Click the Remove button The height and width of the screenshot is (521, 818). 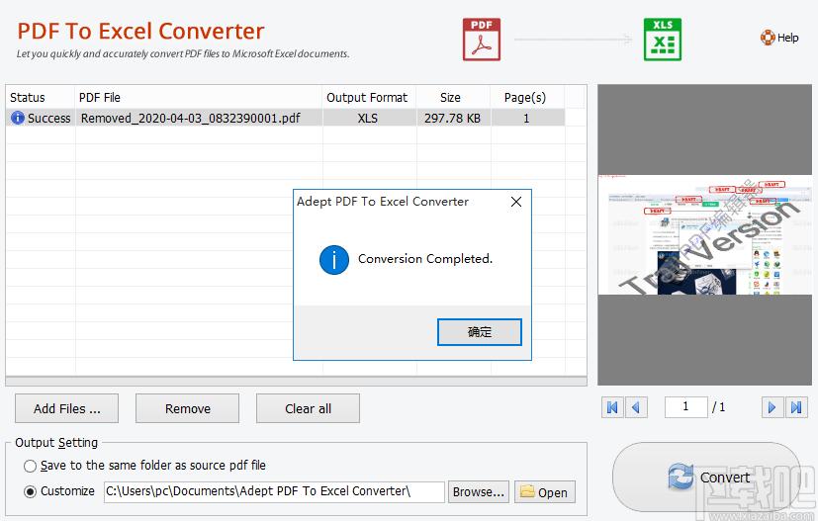click(187, 408)
